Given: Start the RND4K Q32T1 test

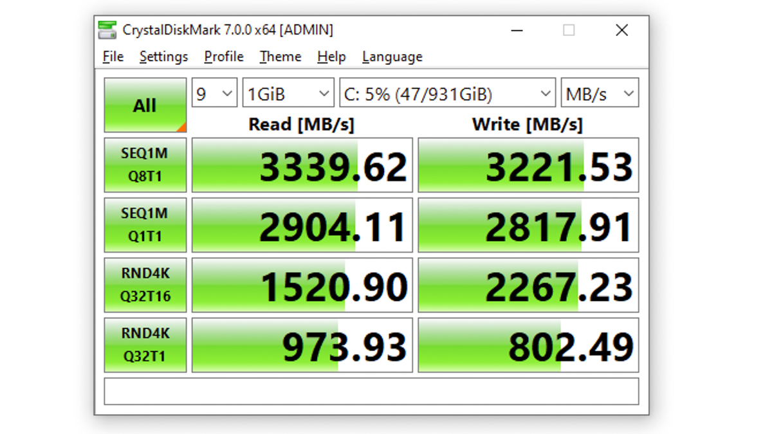Looking at the screenshot, I should (x=145, y=345).
